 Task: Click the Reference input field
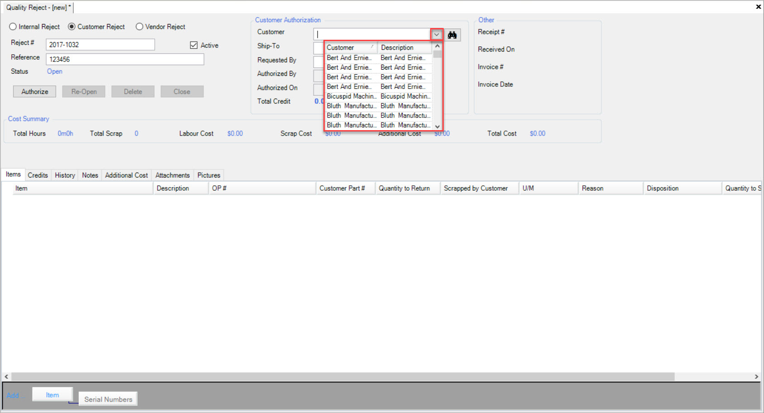[125, 59]
